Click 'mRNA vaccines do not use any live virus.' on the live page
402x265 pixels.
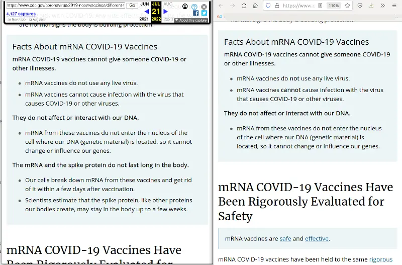293,78
